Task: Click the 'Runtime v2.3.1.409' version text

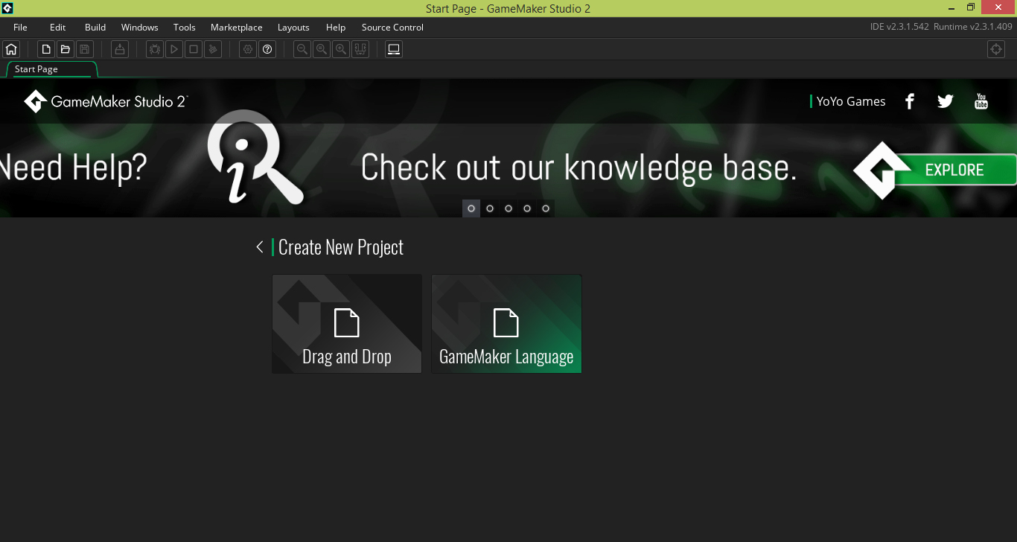Action: point(973,27)
